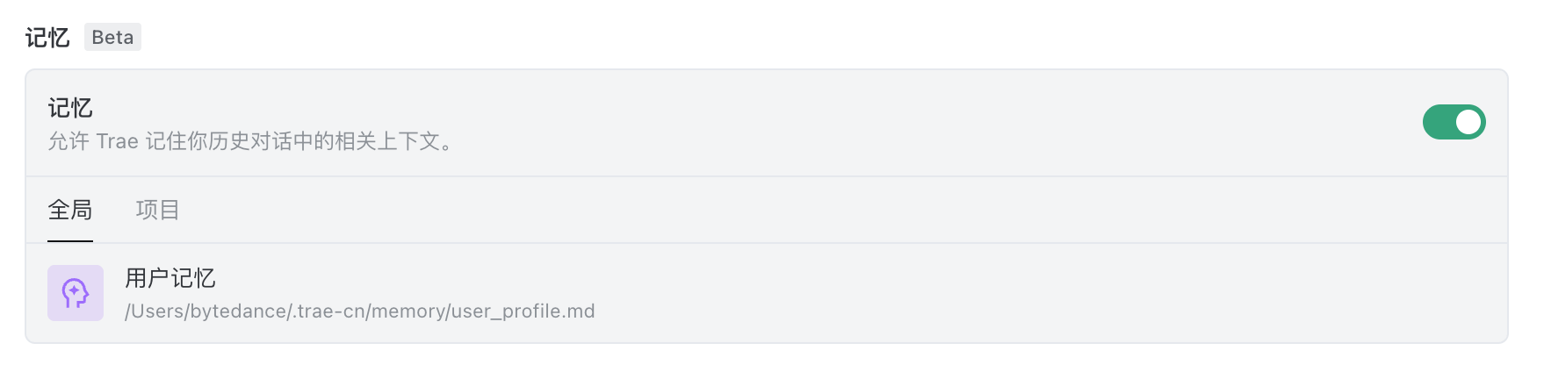The width and height of the screenshot is (1544, 379).
Task: Open the 用户记忆 entry title
Action: coord(170,278)
